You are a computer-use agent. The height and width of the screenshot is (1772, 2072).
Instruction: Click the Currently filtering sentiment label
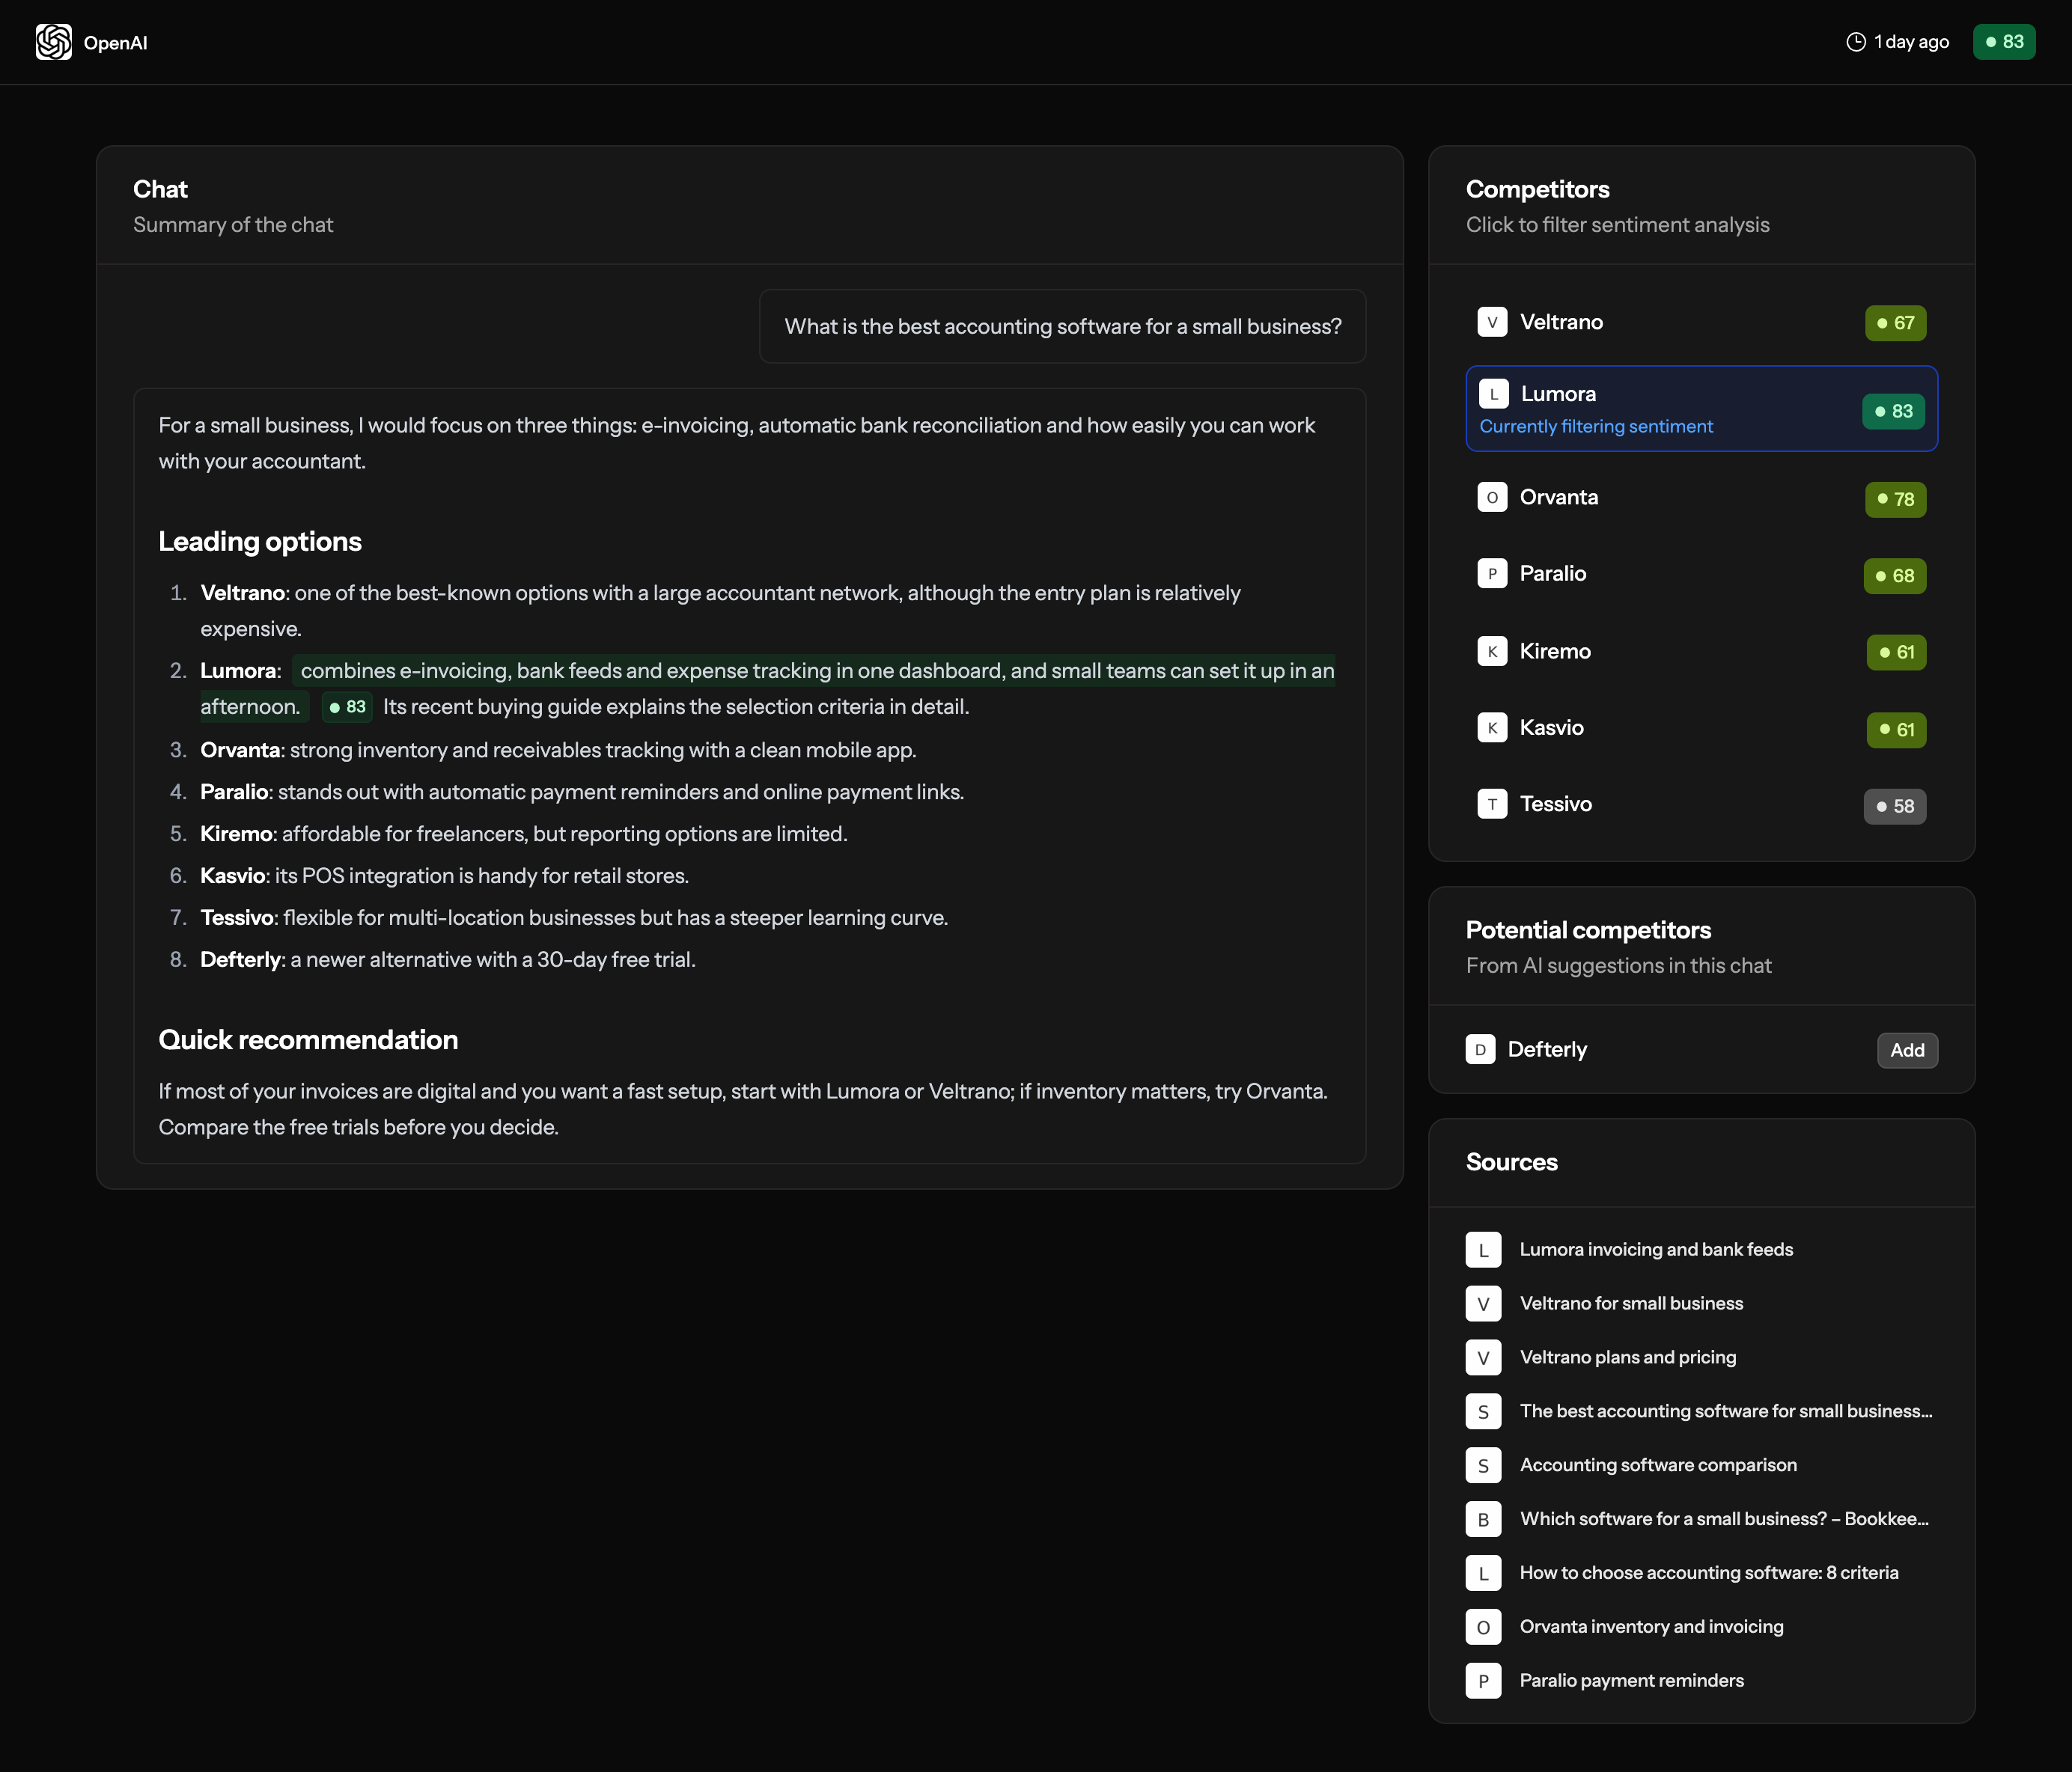pos(1596,427)
